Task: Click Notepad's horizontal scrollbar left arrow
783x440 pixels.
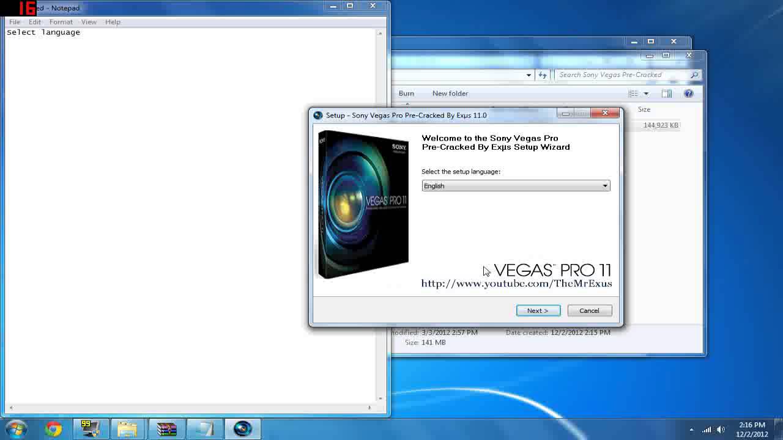Action: (10, 408)
